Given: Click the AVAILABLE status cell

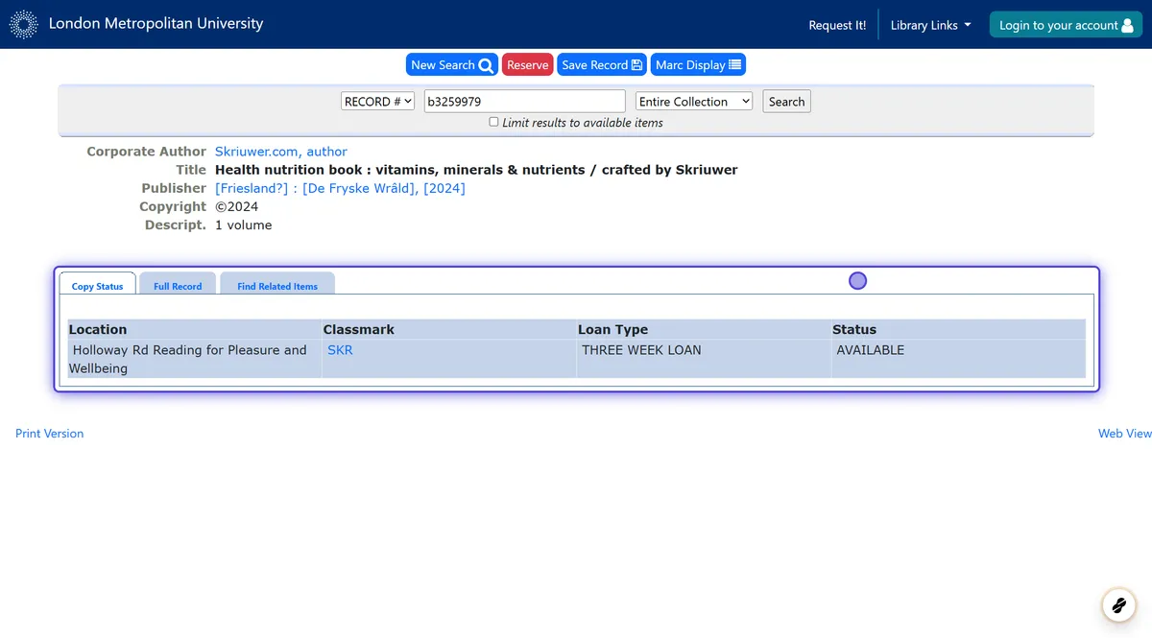Looking at the screenshot, I should [958, 359].
